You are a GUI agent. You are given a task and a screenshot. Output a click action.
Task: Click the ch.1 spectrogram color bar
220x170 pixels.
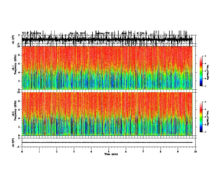click(x=201, y=71)
